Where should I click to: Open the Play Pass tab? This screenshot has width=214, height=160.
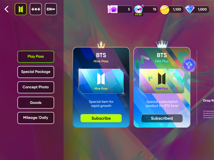pyautogui.click(x=36, y=56)
